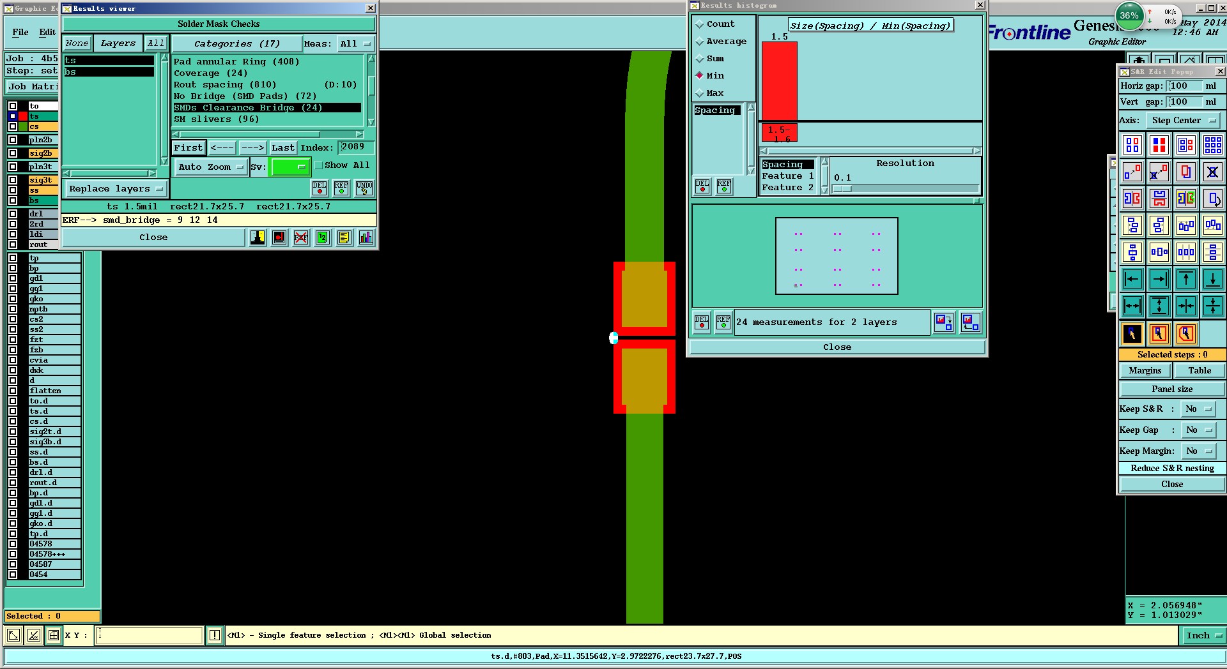Toggle the pln2b layer checkbox
1227x669 pixels.
tap(13, 140)
